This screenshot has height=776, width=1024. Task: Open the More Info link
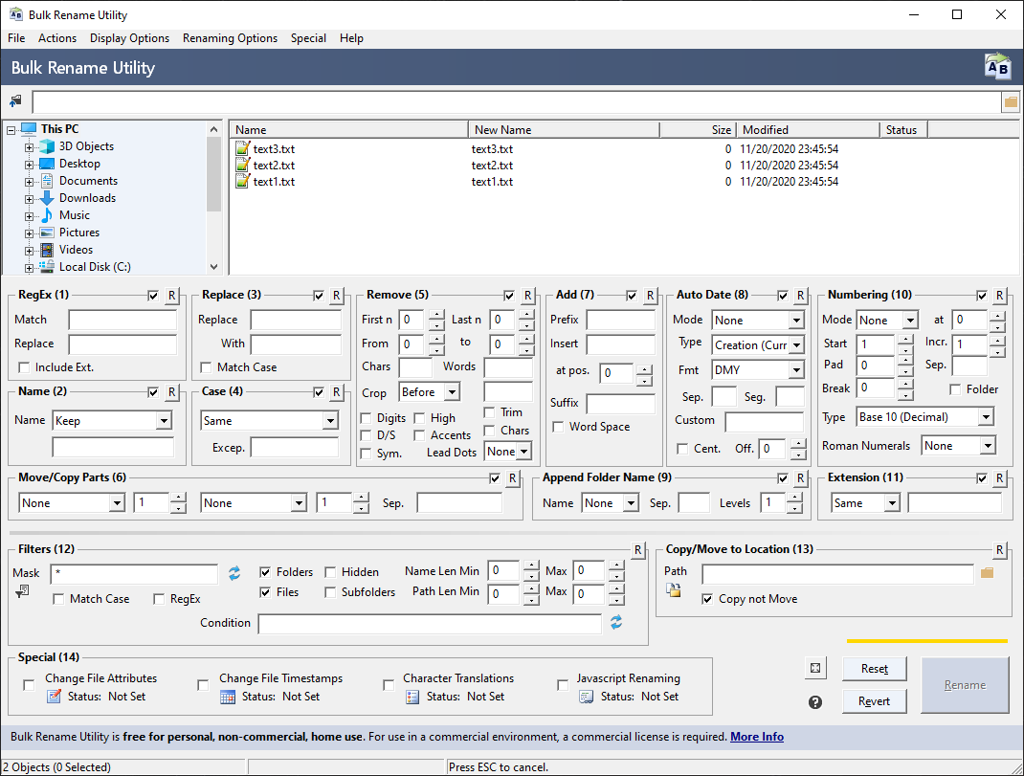pos(757,737)
